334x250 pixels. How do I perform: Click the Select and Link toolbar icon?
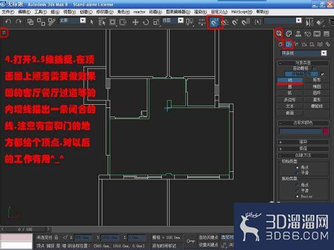coord(30,22)
